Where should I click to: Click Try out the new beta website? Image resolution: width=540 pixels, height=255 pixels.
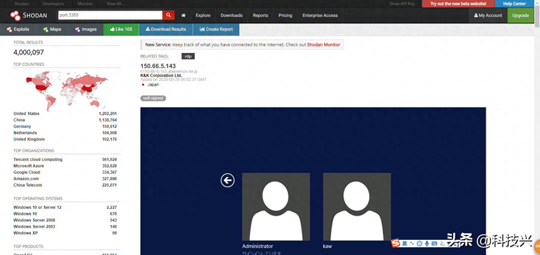[x=458, y=4]
